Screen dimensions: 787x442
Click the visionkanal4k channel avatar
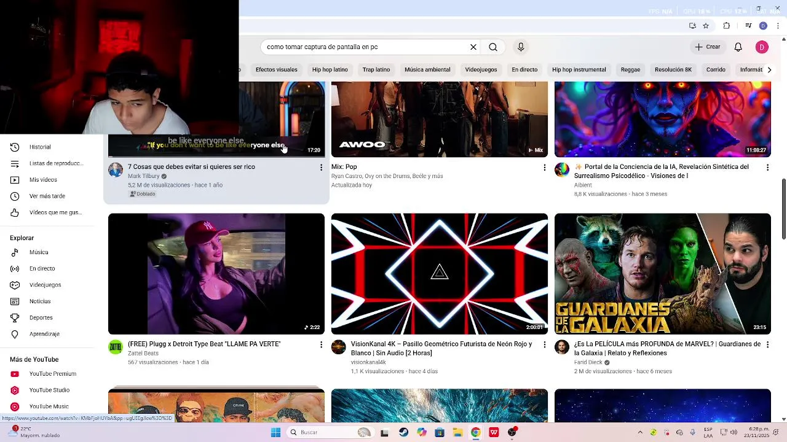click(339, 347)
